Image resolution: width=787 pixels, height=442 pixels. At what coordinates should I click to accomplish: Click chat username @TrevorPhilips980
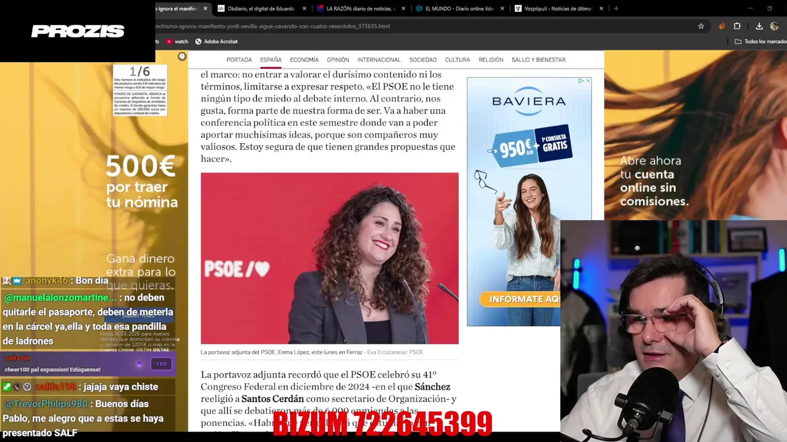45,404
